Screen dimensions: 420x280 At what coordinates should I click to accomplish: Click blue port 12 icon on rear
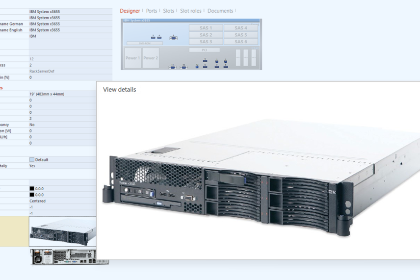pyautogui.click(x=197, y=67)
